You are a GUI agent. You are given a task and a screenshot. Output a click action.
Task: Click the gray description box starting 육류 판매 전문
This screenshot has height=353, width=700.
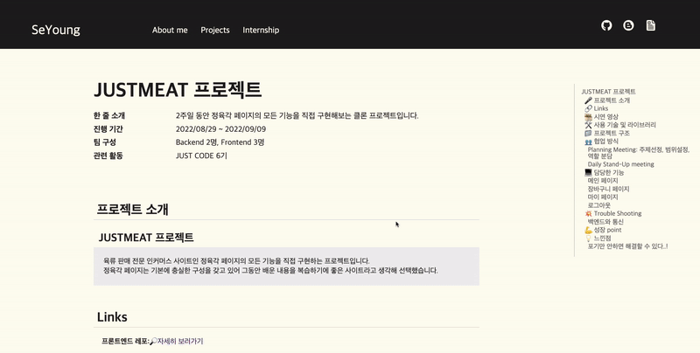coord(286,266)
